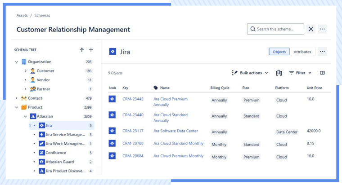Click the 42000.0 unit price value
This screenshot has height=185, width=342.
[x=314, y=131]
